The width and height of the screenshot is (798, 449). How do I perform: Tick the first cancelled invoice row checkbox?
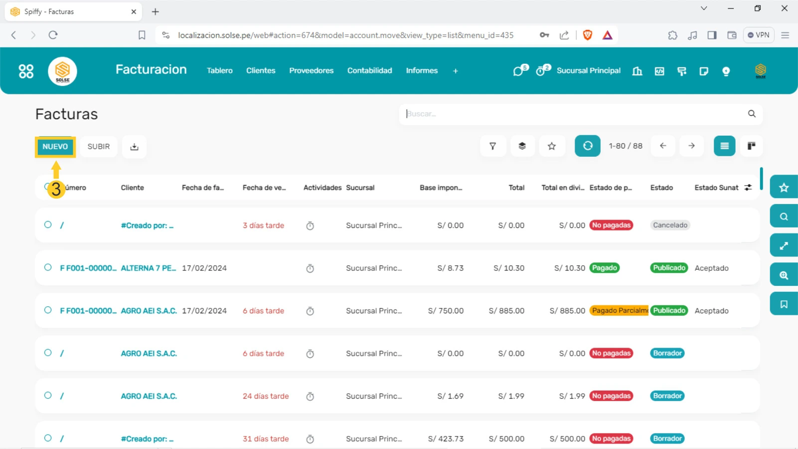[48, 225]
